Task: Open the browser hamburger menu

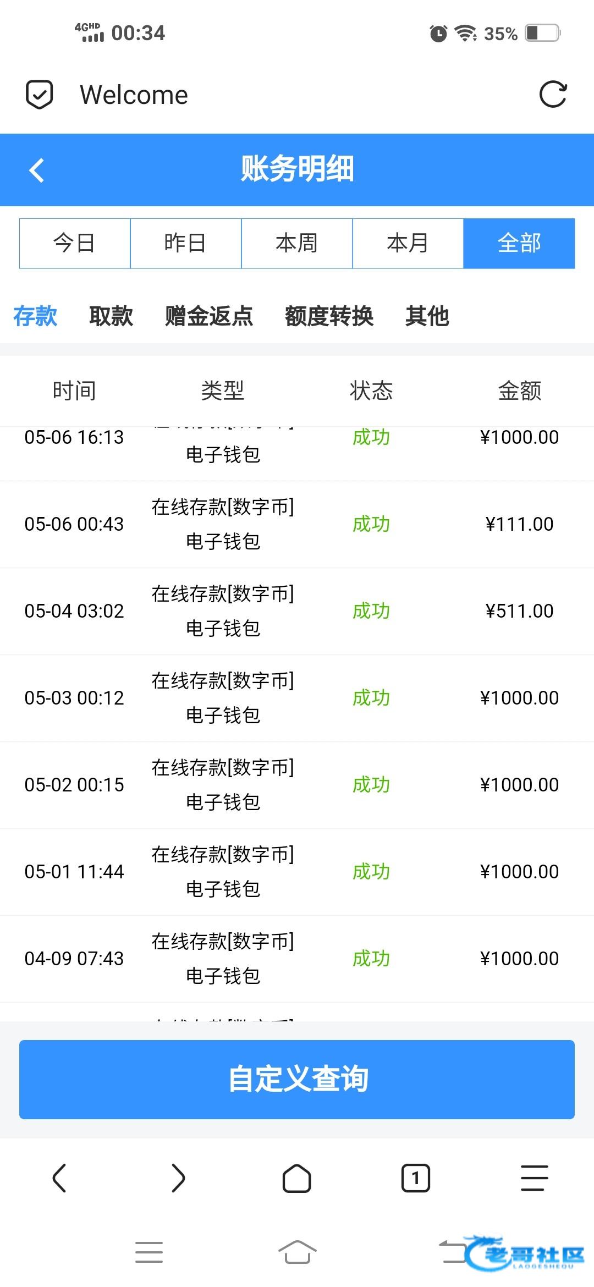Action: 534,1178
